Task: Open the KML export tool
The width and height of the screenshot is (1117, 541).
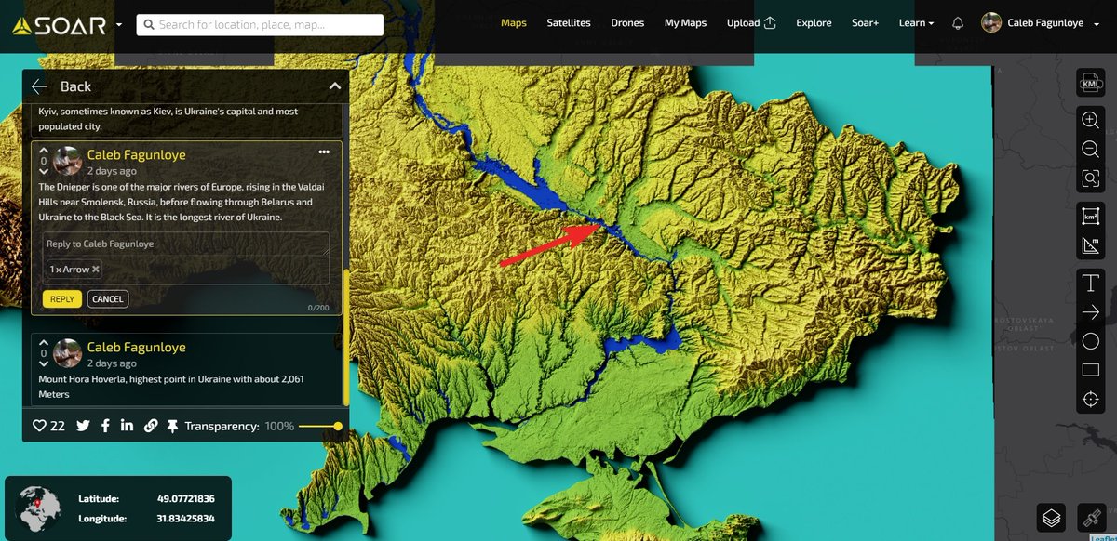Action: pyautogui.click(x=1090, y=84)
